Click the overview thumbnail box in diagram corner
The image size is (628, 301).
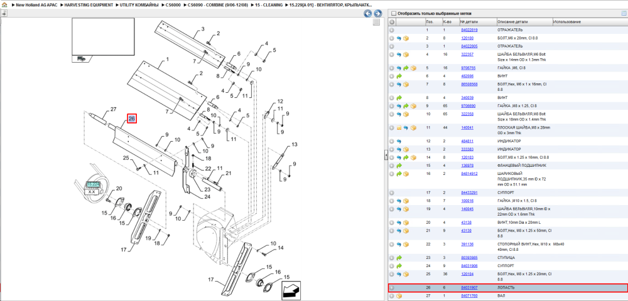click(x=102, y=37)
